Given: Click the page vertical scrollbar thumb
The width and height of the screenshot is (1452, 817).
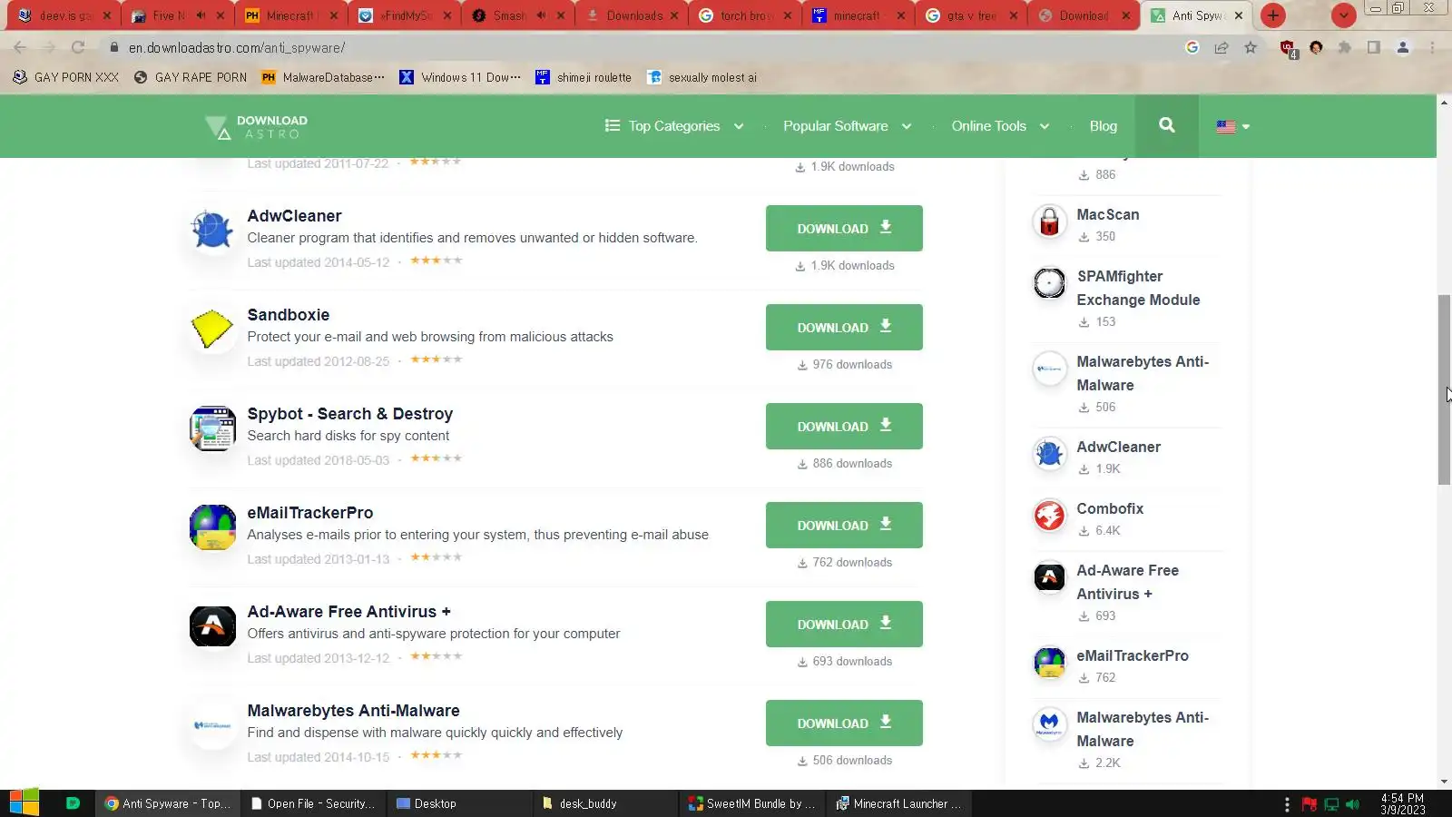Looking at the screenshot, I should pyautogui.click(x=1444, y=390).
